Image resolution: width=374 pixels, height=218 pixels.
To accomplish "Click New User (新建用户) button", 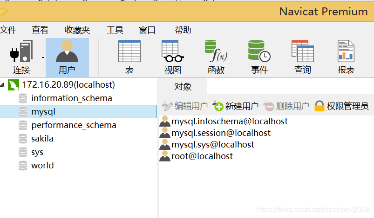I will point(236,106).
